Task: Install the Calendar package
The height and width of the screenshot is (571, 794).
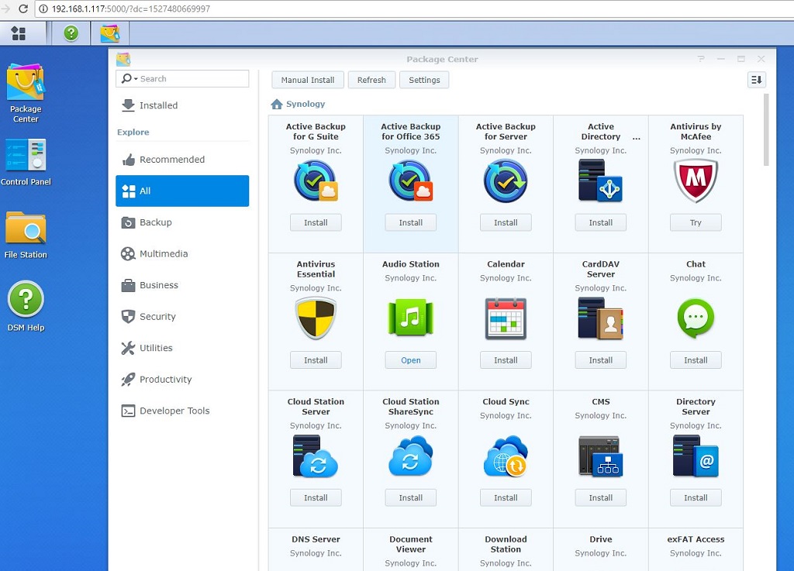Action: pos(506,360)
